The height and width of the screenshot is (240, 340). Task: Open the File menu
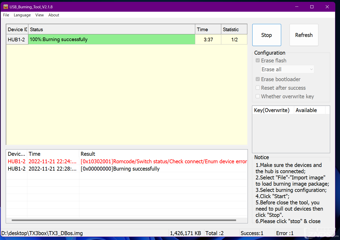[6, 15]
